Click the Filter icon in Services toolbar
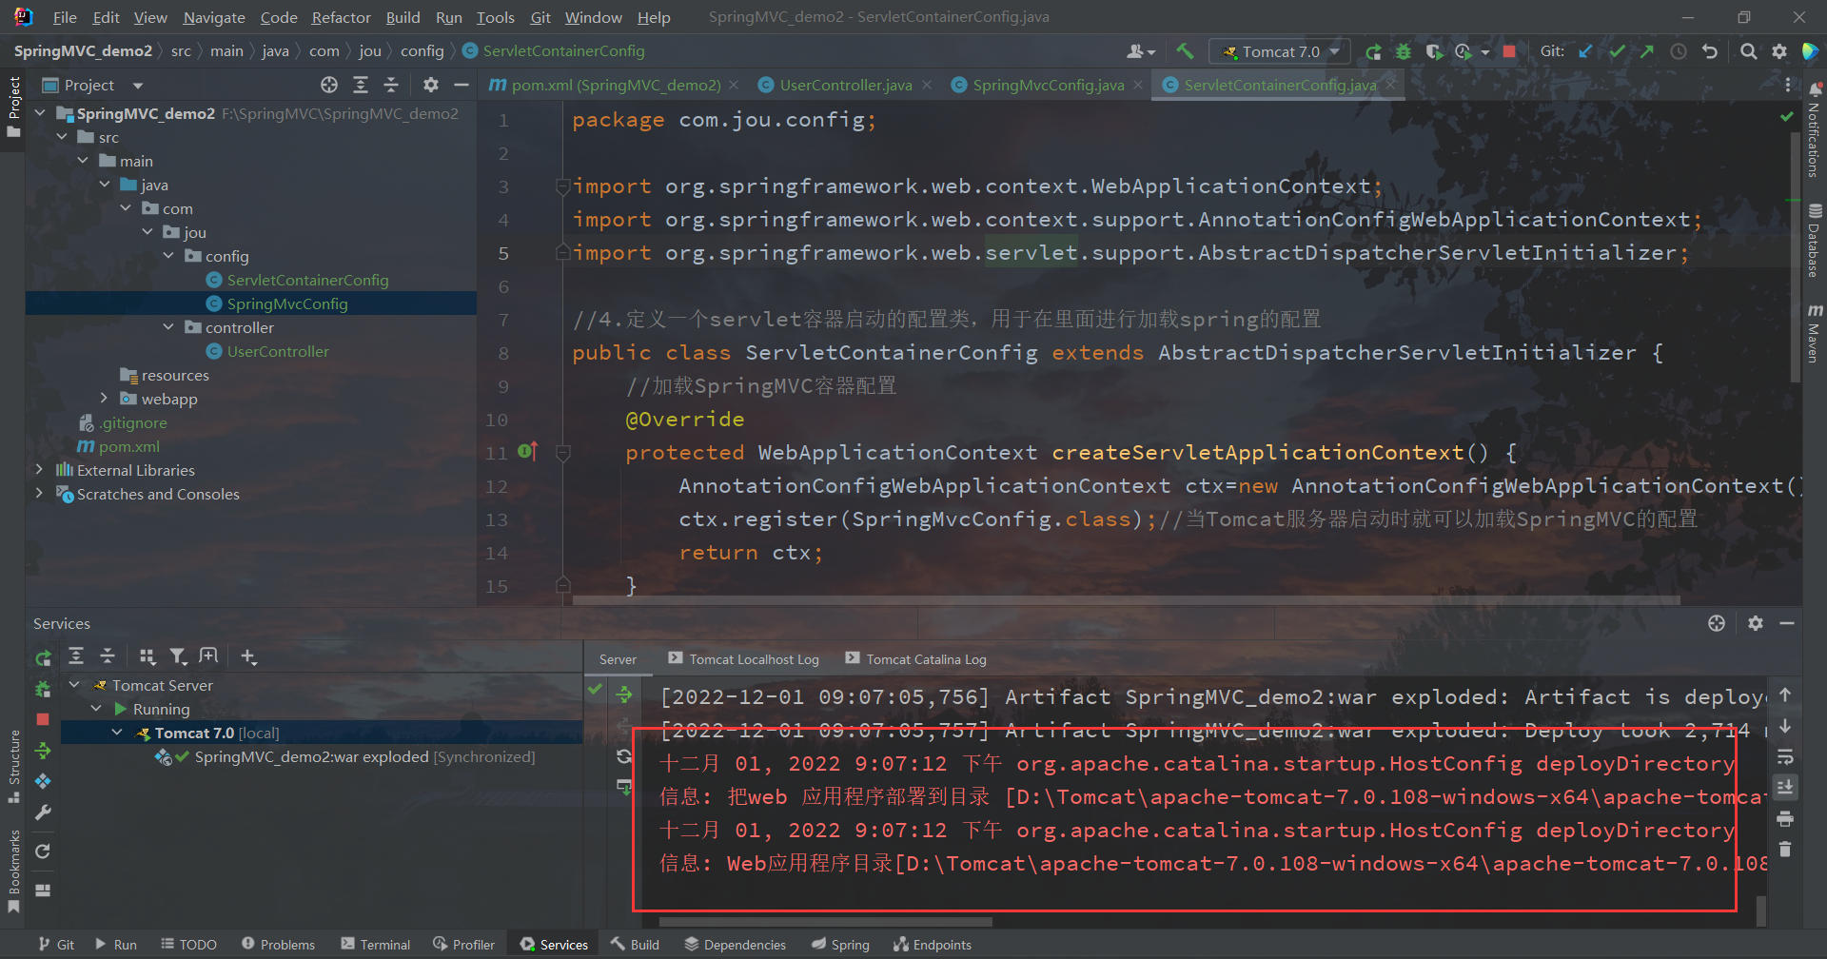 point(178,656)
